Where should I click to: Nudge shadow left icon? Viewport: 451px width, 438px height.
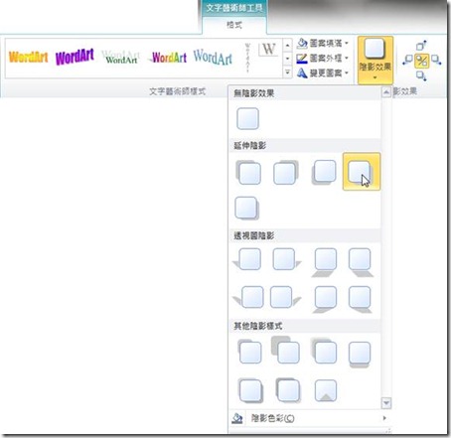tap(408, 60)
